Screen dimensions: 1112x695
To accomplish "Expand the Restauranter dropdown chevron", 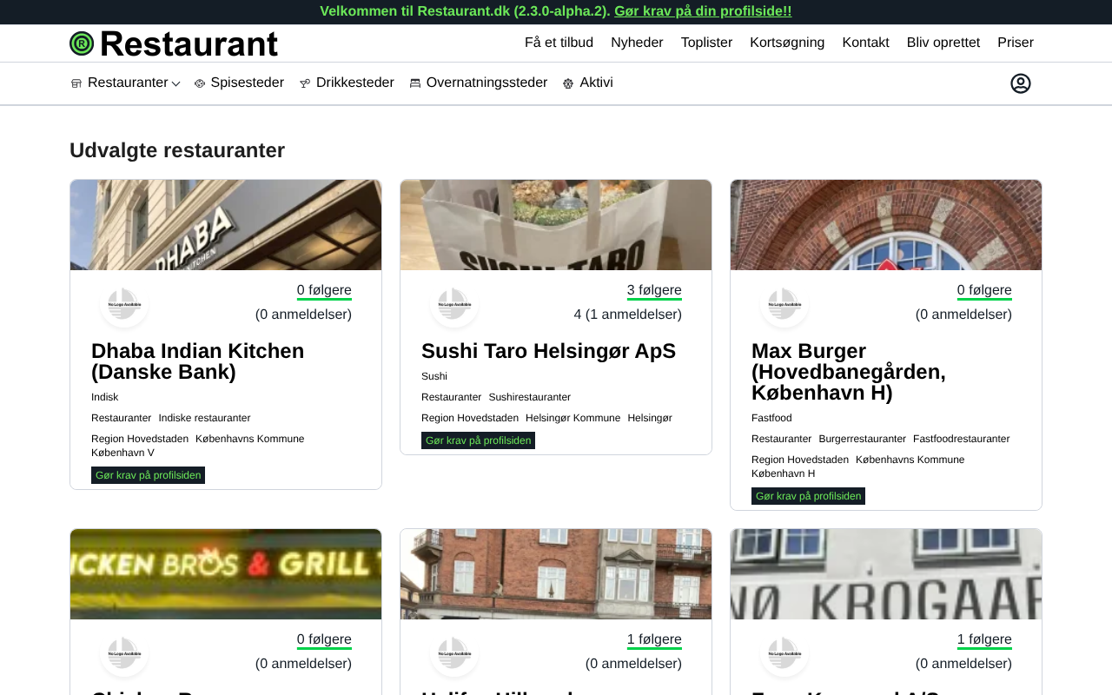I will 175,83.
